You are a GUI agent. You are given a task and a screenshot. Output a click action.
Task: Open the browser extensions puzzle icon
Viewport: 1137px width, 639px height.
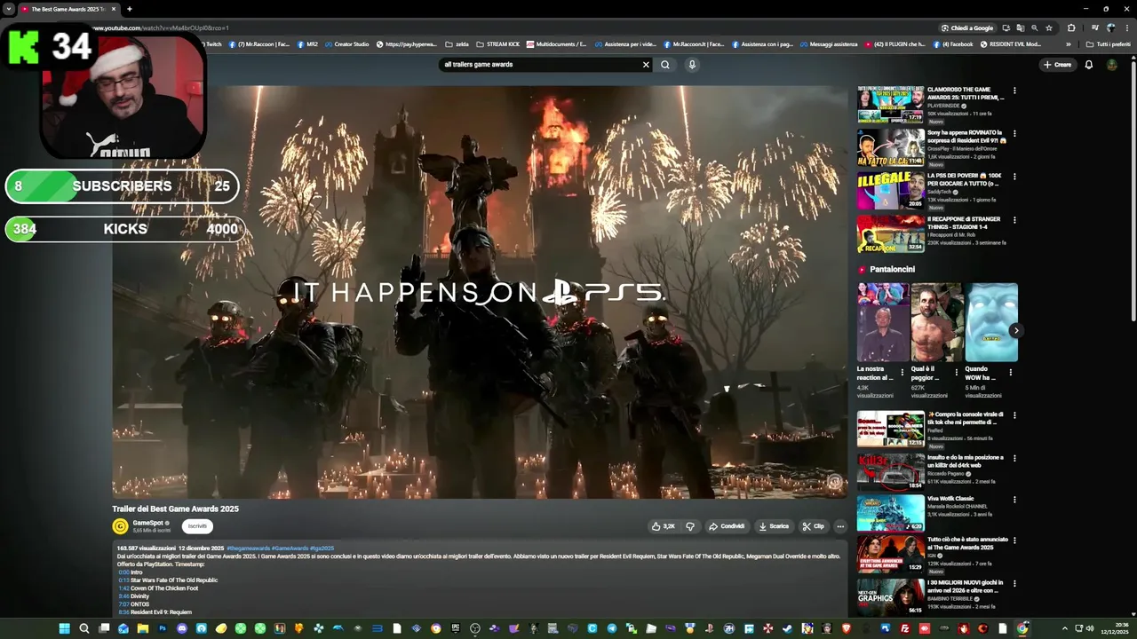(1071, 28)
